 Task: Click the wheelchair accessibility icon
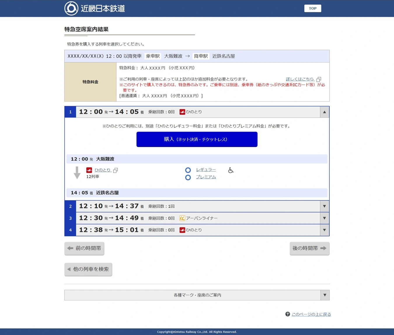pos(231,170)
